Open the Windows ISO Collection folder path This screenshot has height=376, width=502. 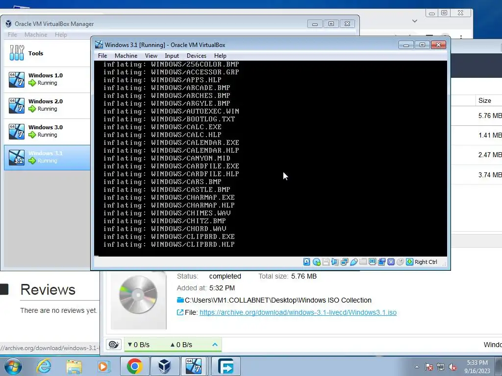[x=278, y=300]
